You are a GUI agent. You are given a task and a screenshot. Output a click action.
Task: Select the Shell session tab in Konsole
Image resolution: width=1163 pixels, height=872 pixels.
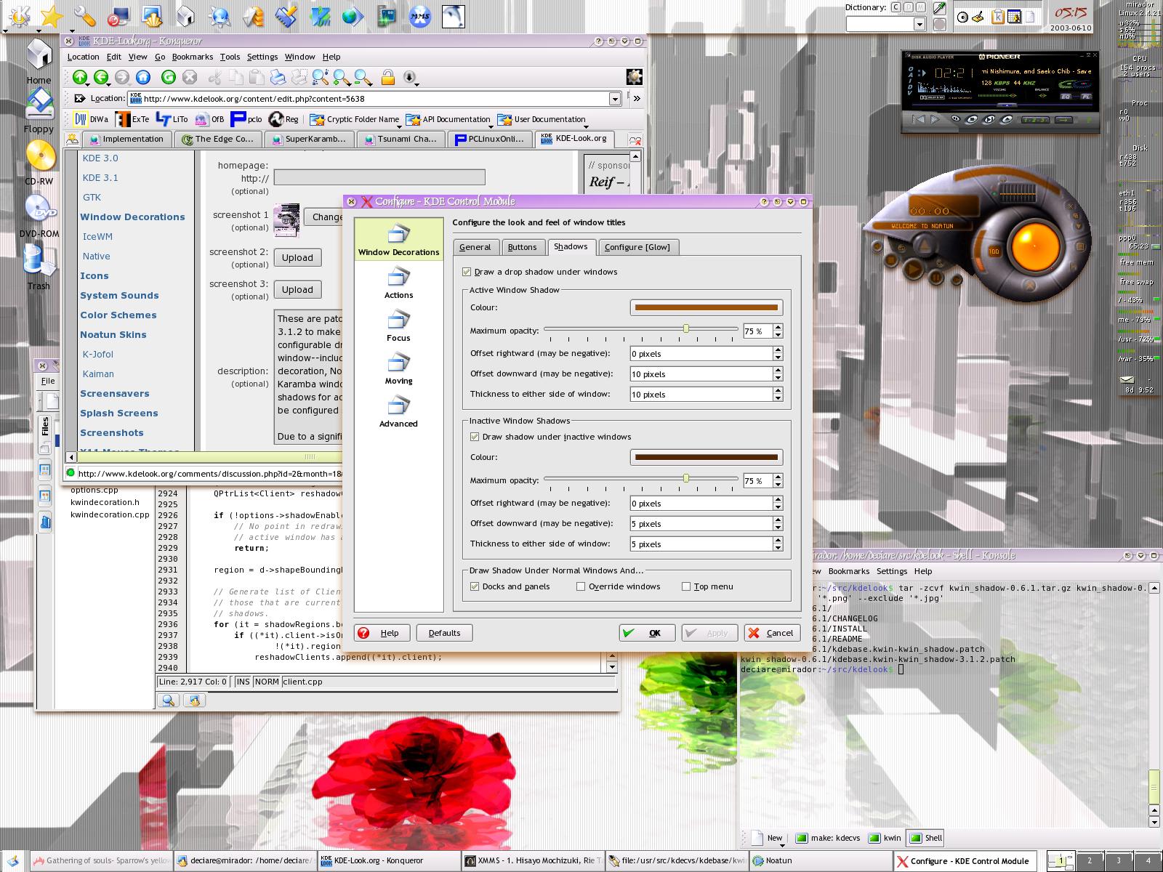[925, 838]
